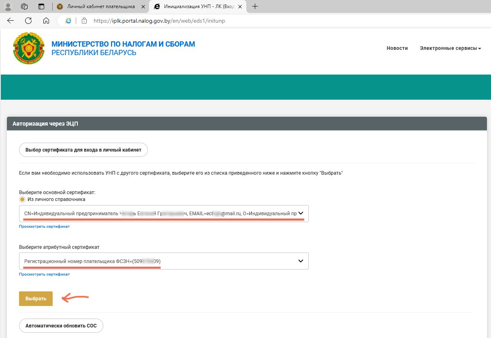
Task: Open the 'Новости' menu item
Action: click(x=397, y=48)
